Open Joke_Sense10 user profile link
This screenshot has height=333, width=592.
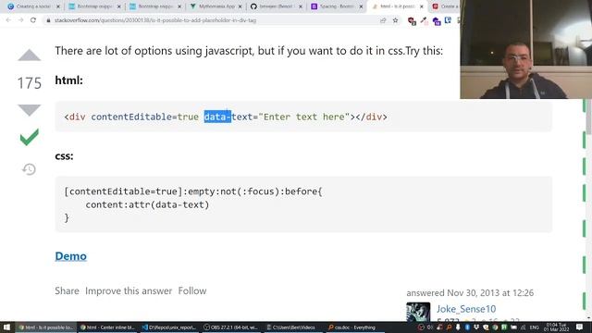coord(466,309)
